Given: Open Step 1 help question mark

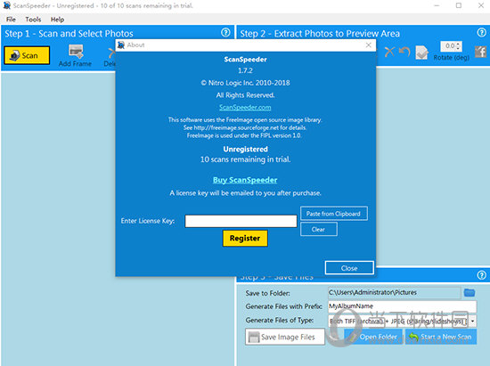Looking at the screenshot, I should pyautogui.click(x=225, y=32).
